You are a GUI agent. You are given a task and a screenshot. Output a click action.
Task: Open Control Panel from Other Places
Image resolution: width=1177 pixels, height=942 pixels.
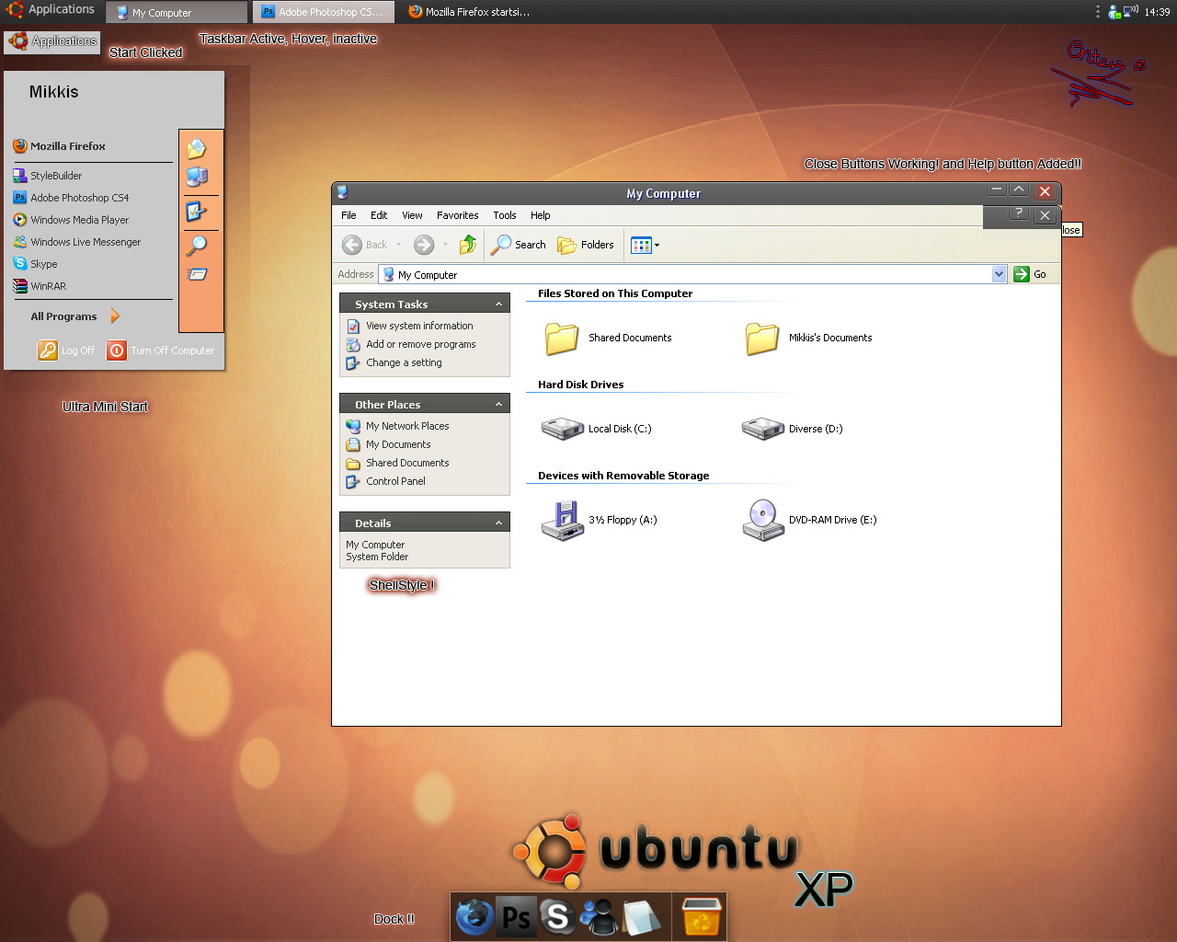click(394, 480)
